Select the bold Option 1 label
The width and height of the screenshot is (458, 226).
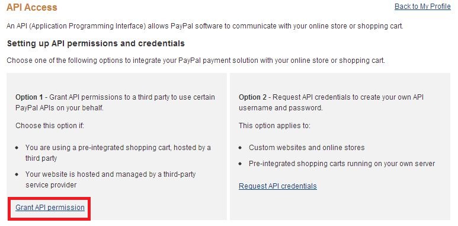29,97
